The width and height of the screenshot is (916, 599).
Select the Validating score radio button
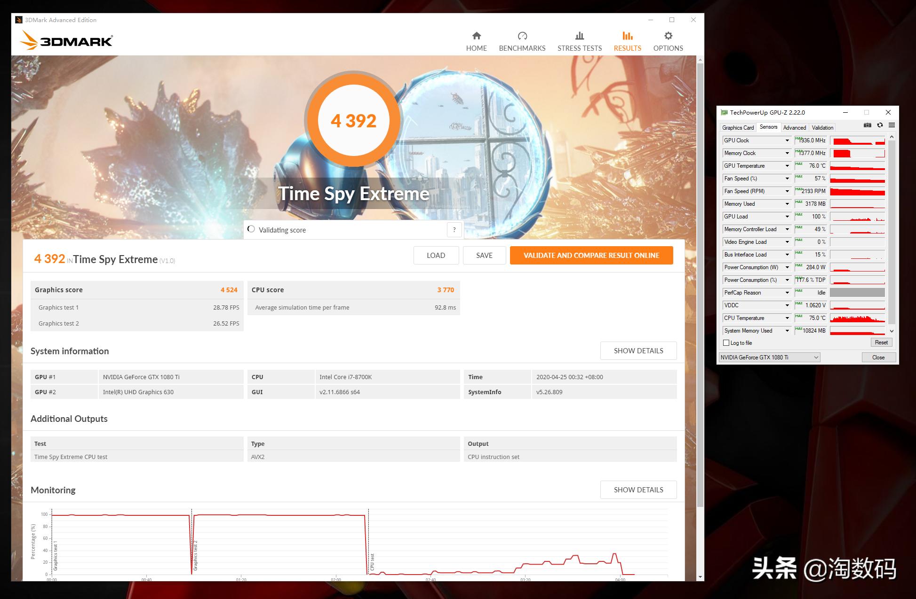251,229
